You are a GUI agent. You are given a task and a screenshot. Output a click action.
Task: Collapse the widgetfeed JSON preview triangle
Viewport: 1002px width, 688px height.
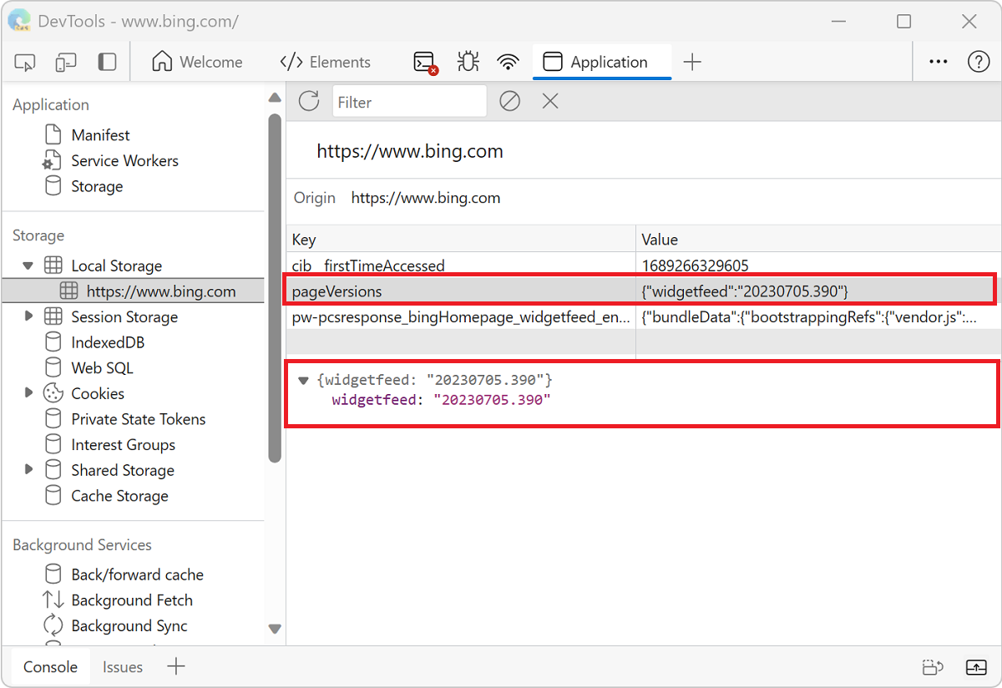coord(303,380)
